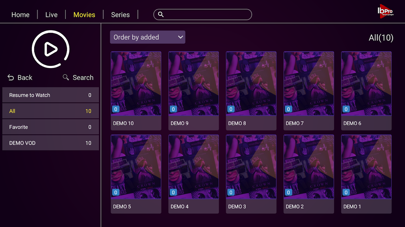Open the DEMO 2 movie poster
Image resolution: width=405 pixels, height=227 pixels.
[309, 167]
